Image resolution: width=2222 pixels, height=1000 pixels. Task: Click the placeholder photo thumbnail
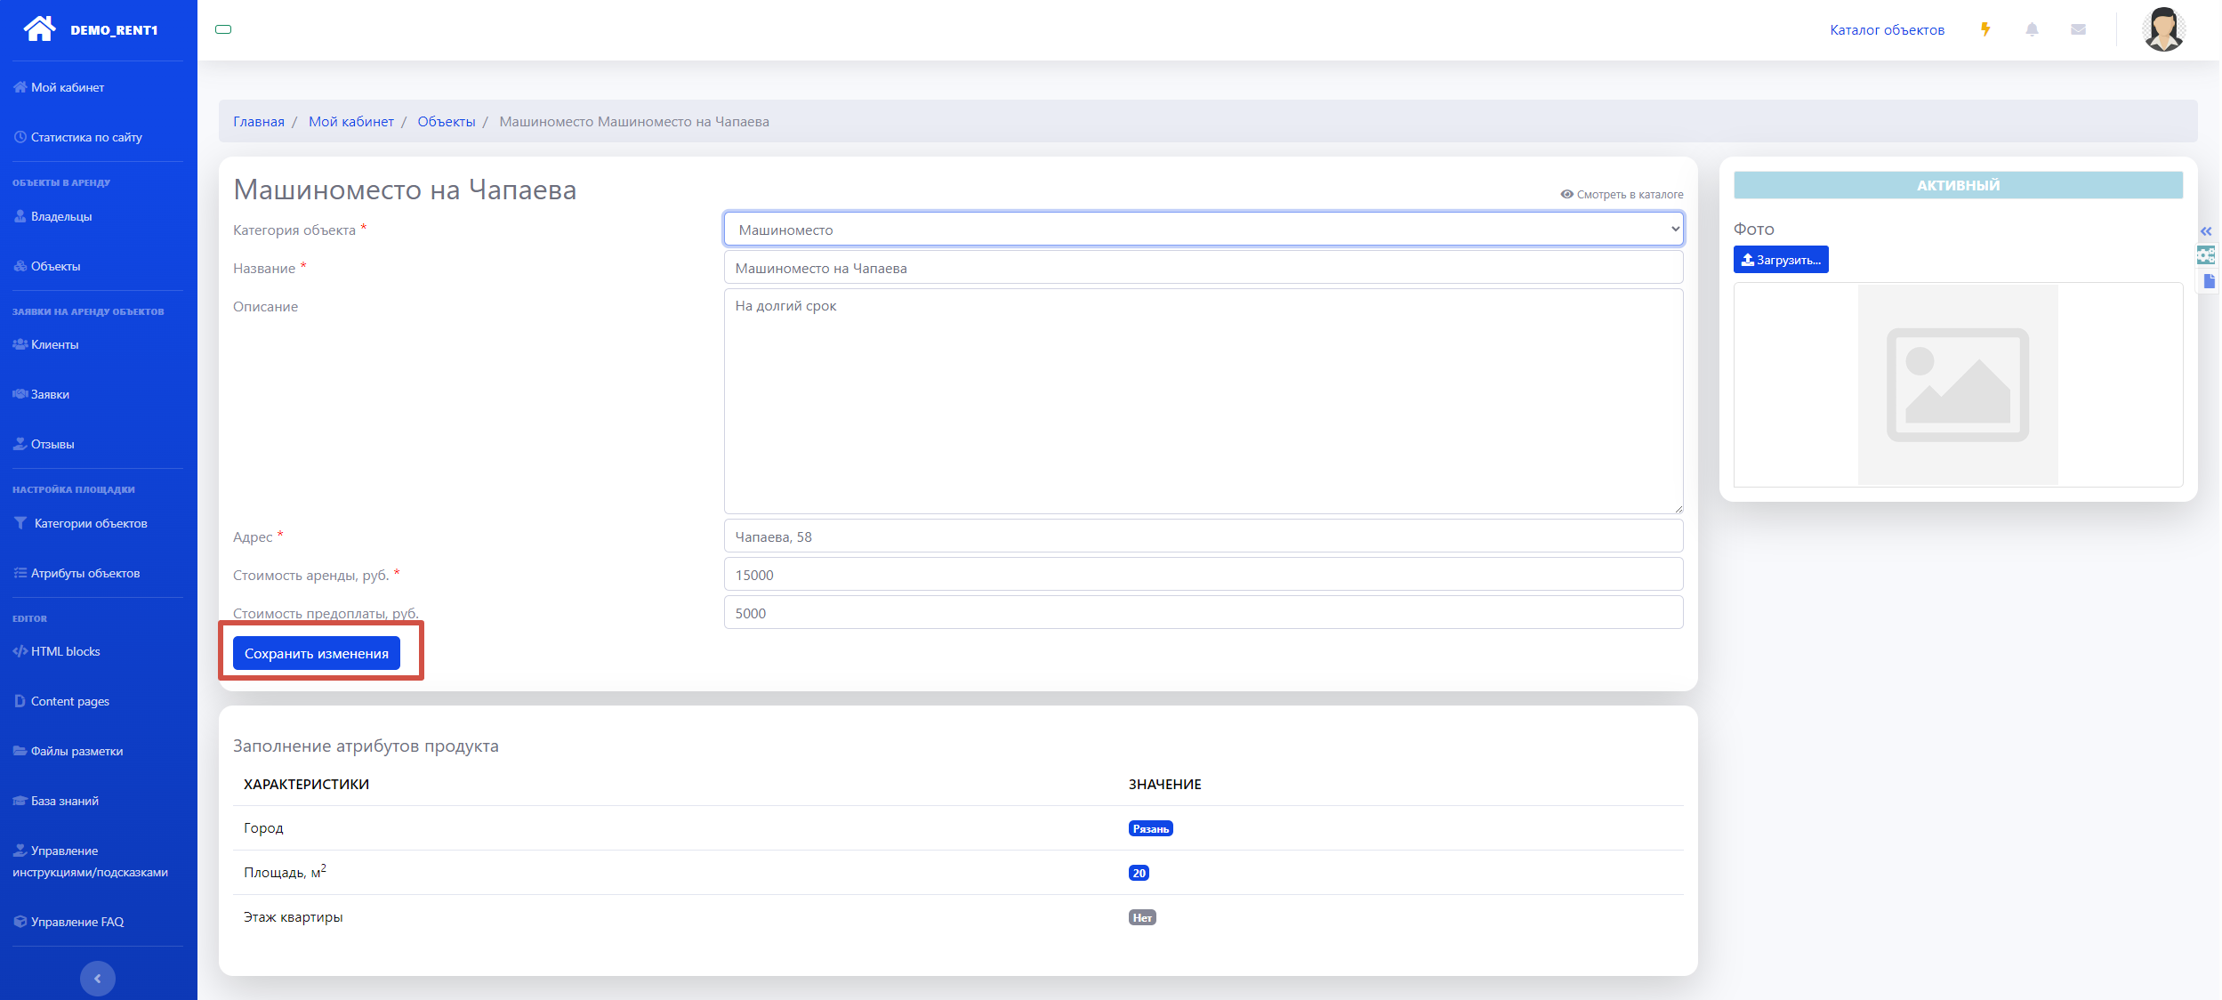pyautogui.click(x=1957, y=384)
